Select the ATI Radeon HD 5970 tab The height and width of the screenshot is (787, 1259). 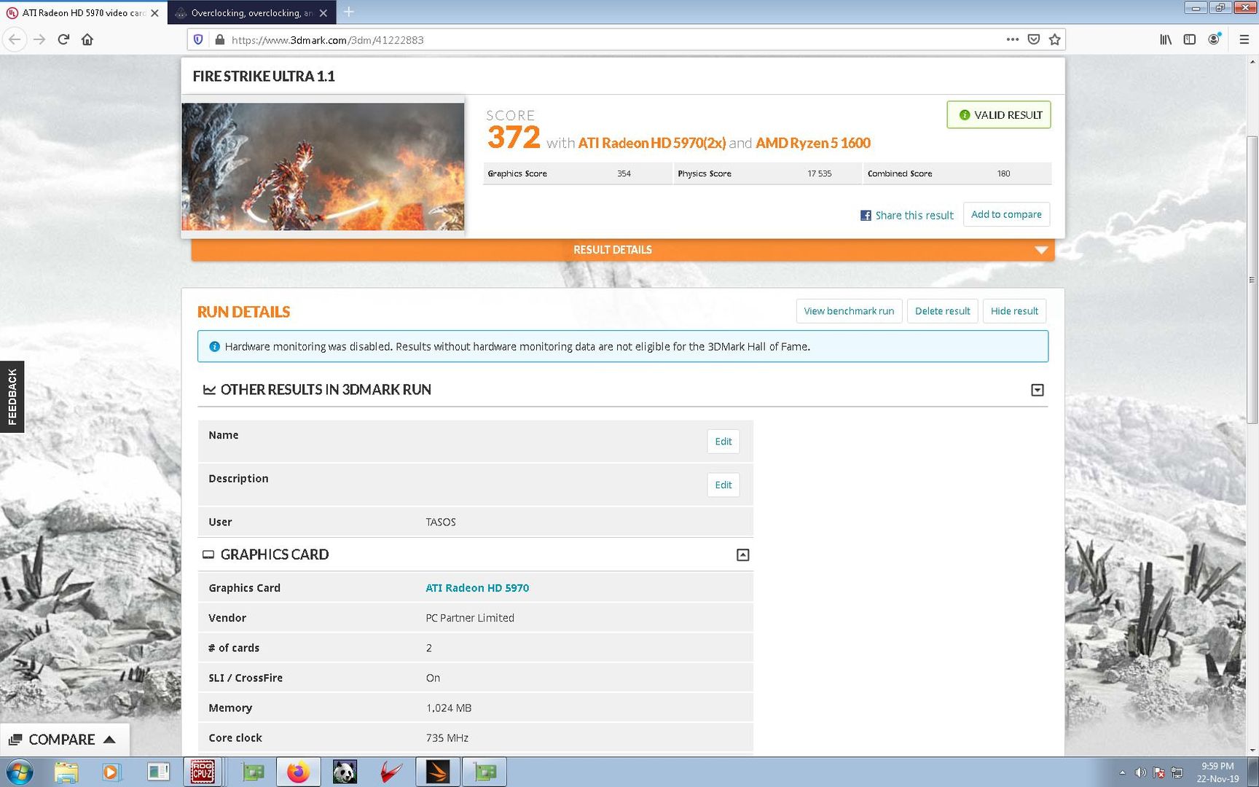coord(84,12)
